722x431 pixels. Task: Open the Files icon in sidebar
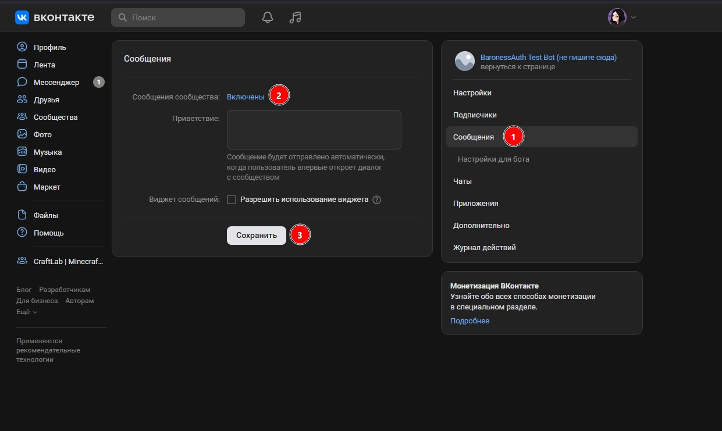pyautogui.click(x=22, y=215)
